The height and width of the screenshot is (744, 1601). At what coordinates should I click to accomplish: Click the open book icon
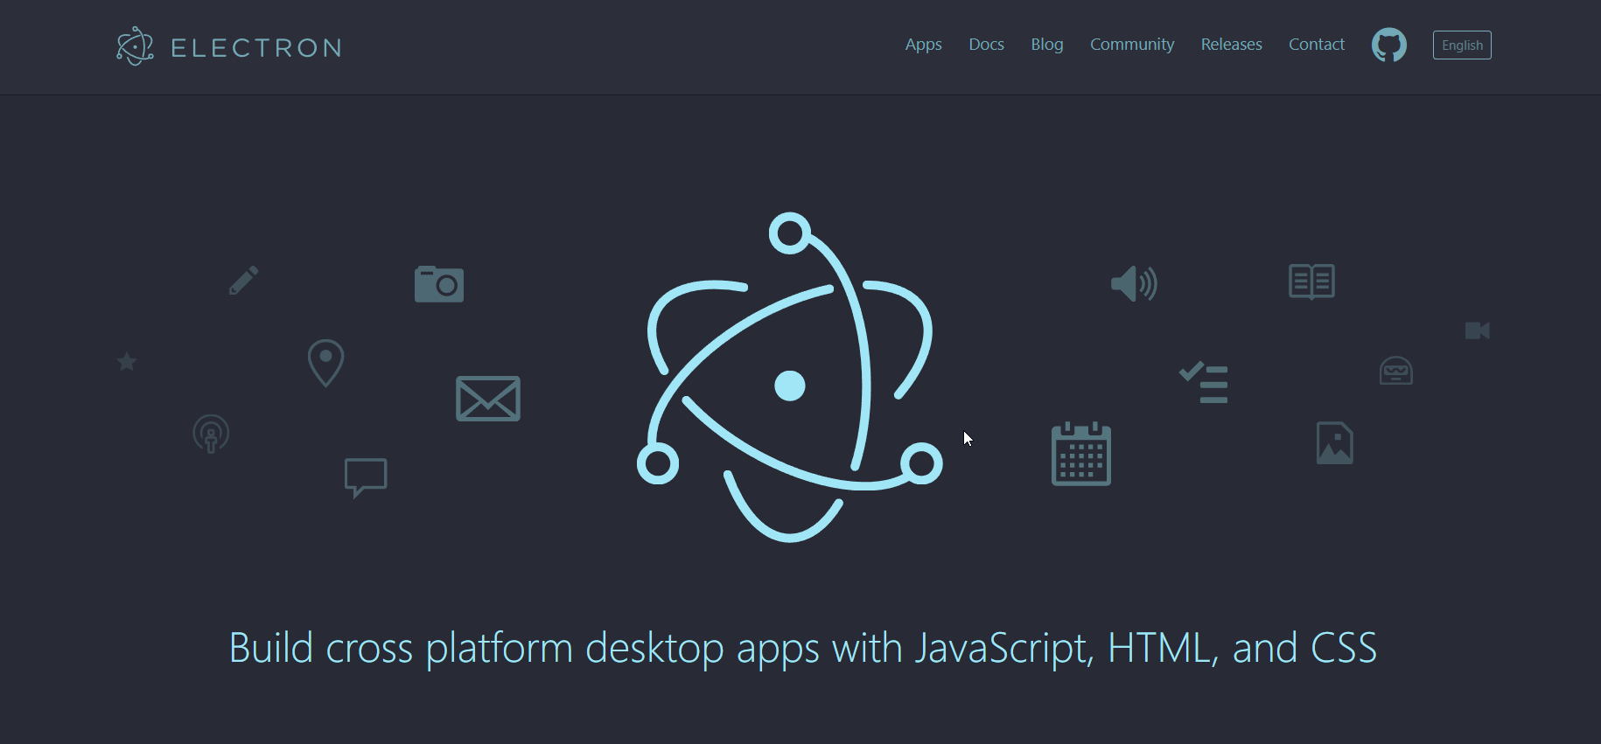click(1311, 282)
